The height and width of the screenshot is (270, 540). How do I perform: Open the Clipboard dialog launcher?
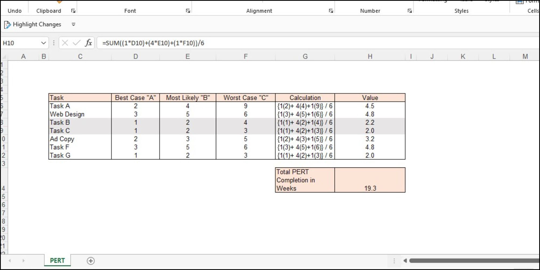pyautogui.click(x=73, y=11)
